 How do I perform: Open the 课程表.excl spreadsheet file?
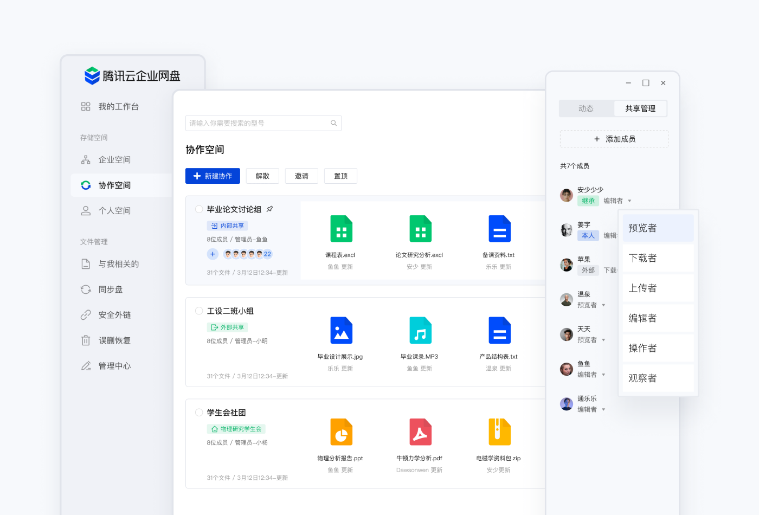(x=340, y=229)
